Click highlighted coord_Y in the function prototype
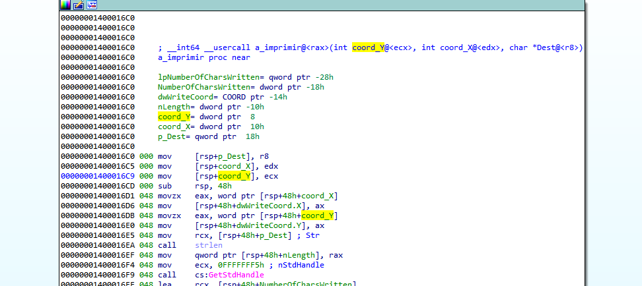Image resolution: width=642 pixels, height=286 pixels. [x=368, y=47]
